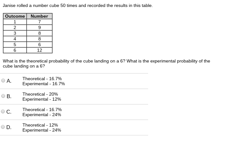This screenshot has width=232, height=142.
Task: Choose radio button for option B
Action: [x=3, y=96]
